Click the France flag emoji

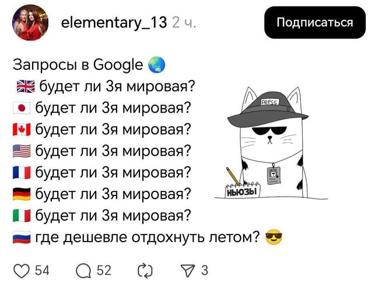tap(22, 172)
